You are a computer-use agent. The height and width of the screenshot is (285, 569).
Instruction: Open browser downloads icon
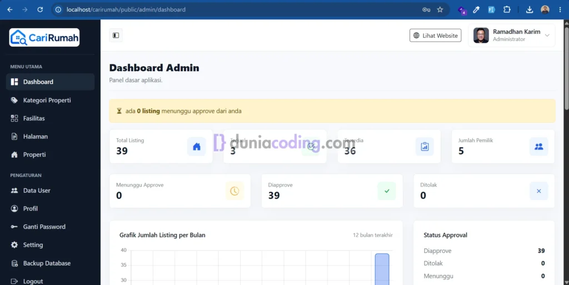coord(530,10)
